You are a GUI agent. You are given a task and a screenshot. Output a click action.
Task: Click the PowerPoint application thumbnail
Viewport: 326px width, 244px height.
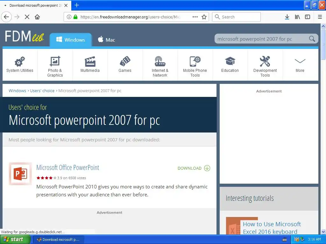(x=20, y=174)
